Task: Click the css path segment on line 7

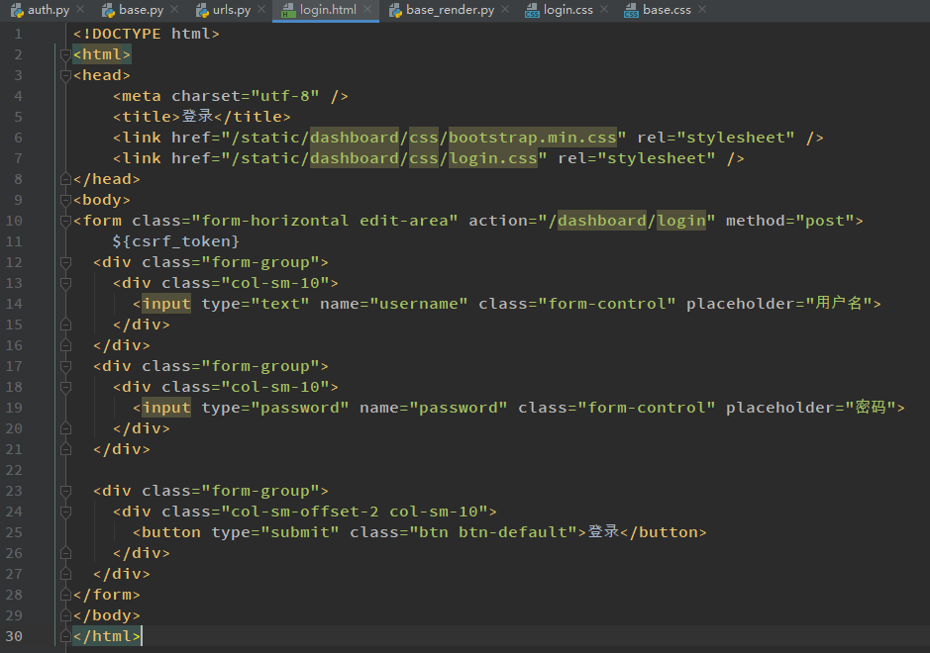Action: [x=424, y=158]
